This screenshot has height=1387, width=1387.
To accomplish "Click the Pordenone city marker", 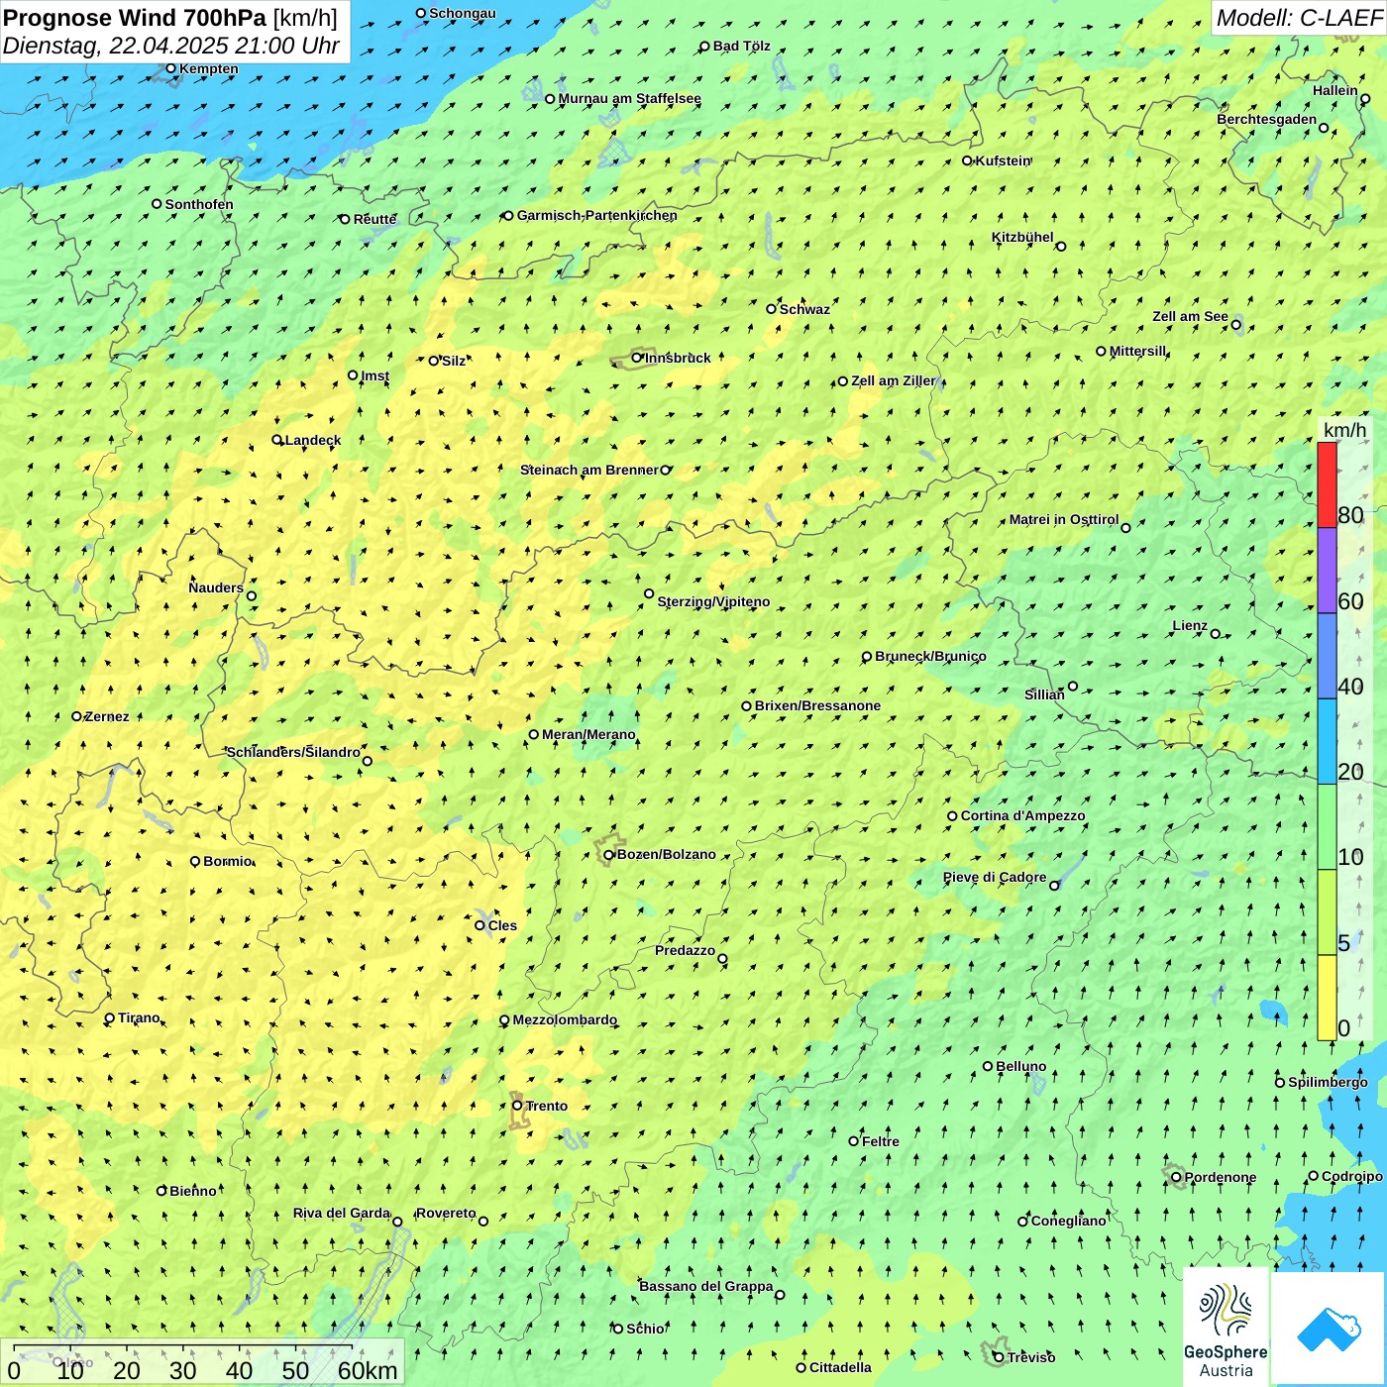I will (1176, 1177).
